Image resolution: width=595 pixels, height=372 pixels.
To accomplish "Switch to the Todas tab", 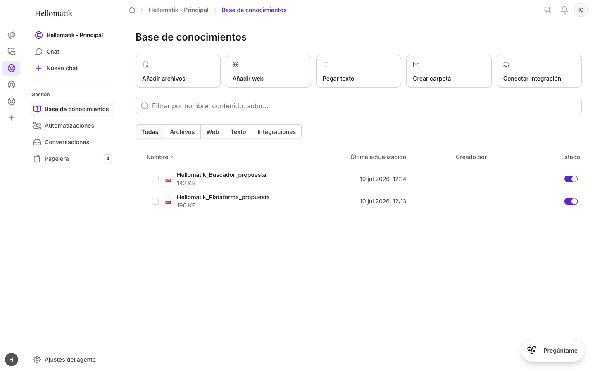I will (150, 132).
